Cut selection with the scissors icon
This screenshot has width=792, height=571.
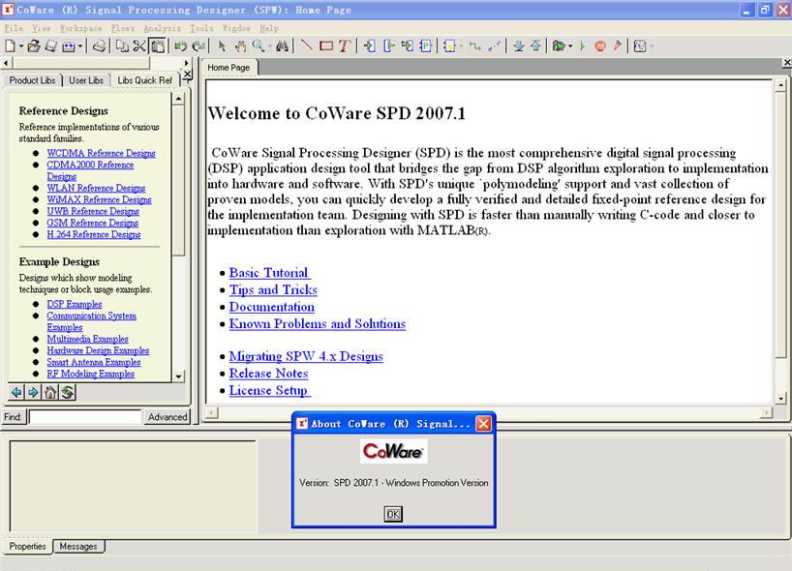point(139,46)
